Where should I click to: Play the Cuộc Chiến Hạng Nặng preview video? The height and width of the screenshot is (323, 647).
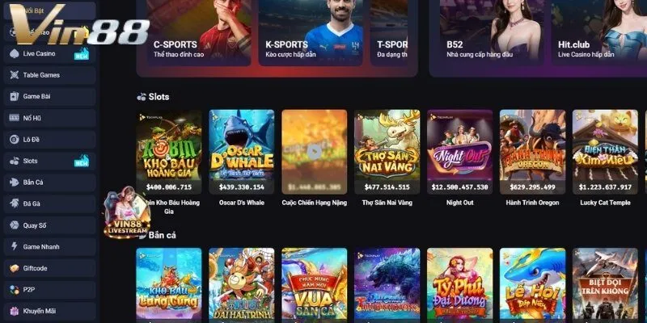coord(315,153)
